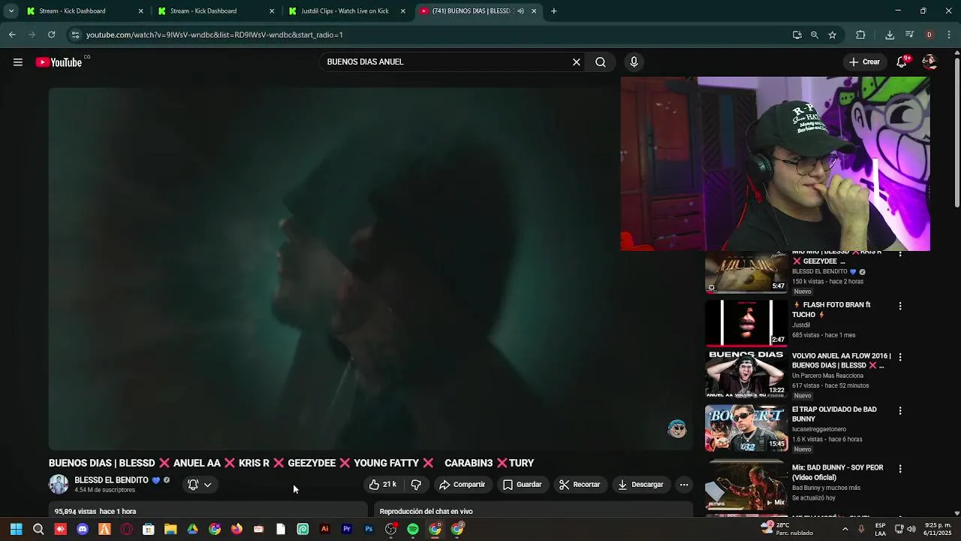Clear the search box text
Screen dimensions: 961x541
[x=577, y=62]
